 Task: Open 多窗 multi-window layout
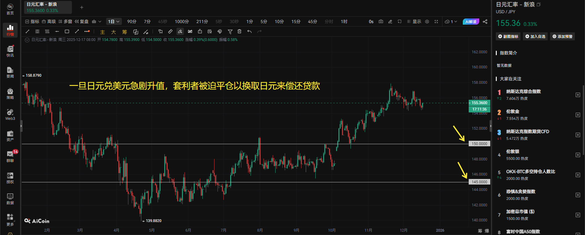65,22
